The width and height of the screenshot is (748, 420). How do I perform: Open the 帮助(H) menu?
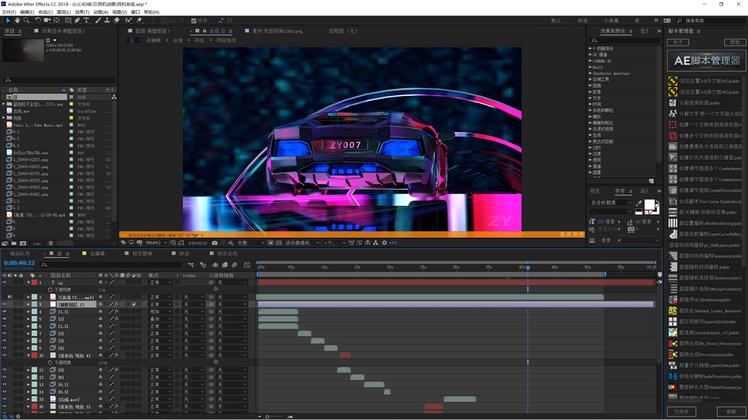coord(151,12)
